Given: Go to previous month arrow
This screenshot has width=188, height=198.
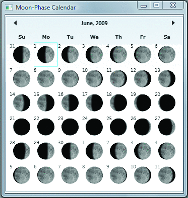Looking at the screenshot, I should [x=15, y=23].
